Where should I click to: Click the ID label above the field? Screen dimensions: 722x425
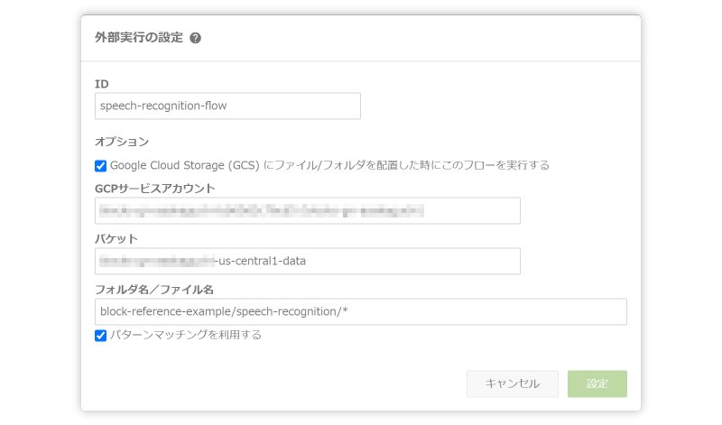click(x=102, y=84)
